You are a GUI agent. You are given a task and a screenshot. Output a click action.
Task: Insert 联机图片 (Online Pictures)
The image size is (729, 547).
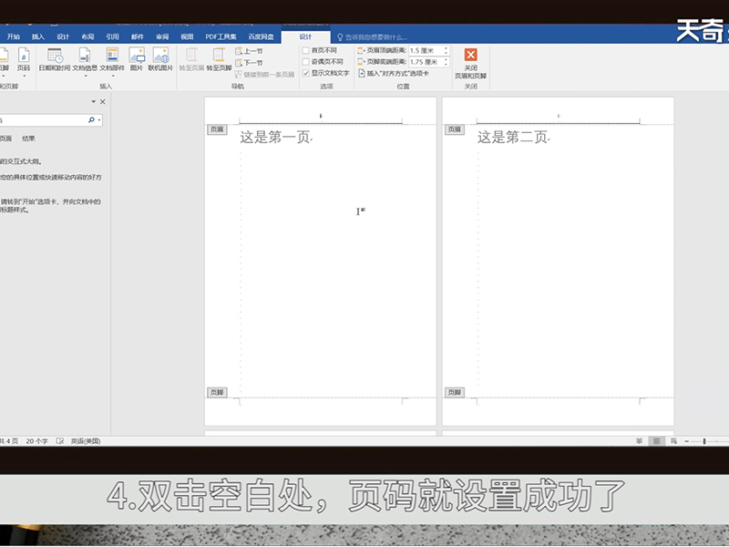160,59
